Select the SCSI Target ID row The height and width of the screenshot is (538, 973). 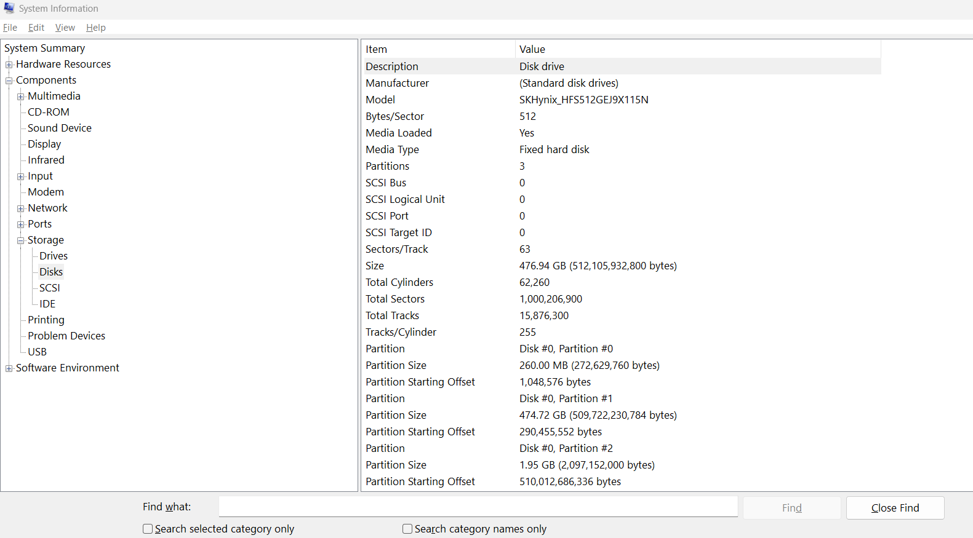[622, 232]
